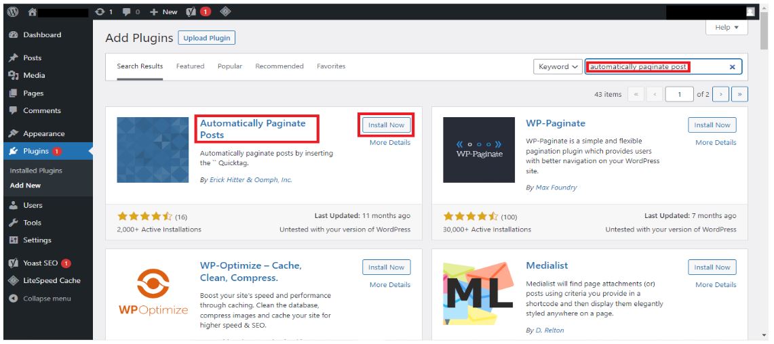Install Automatically Paginate Posts plugin
The height and width of the screenshot is (344, 774).
[x=387, y=125]
